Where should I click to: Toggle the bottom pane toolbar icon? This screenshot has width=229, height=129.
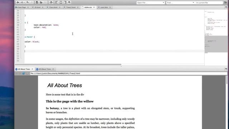[61, 3]
